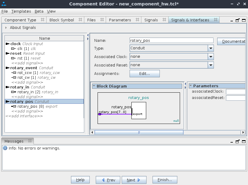Click the rot_ccw signal icon
This screenshot has width=248, height=185.
click(14, 73)
